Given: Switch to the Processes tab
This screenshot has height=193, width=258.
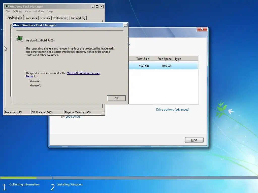Looking at the screenshot, I should (31, 18).
